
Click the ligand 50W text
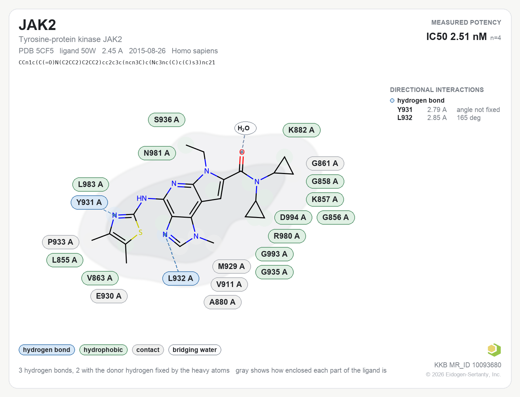click(x=78, y=51)
